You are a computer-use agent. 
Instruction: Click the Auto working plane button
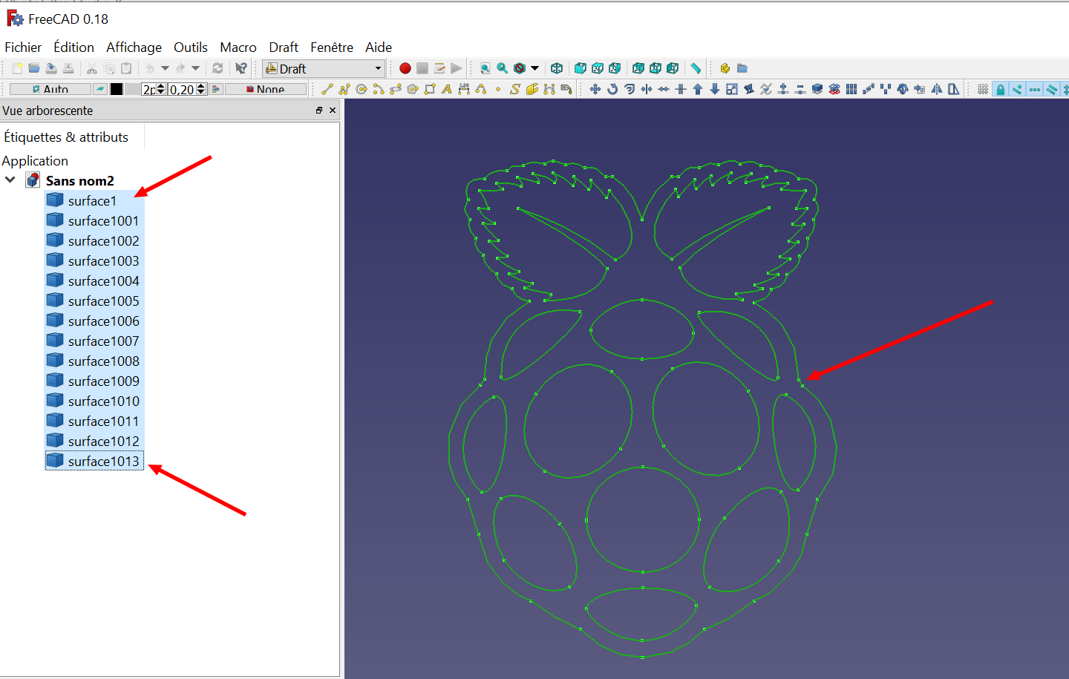pos(50,89)
